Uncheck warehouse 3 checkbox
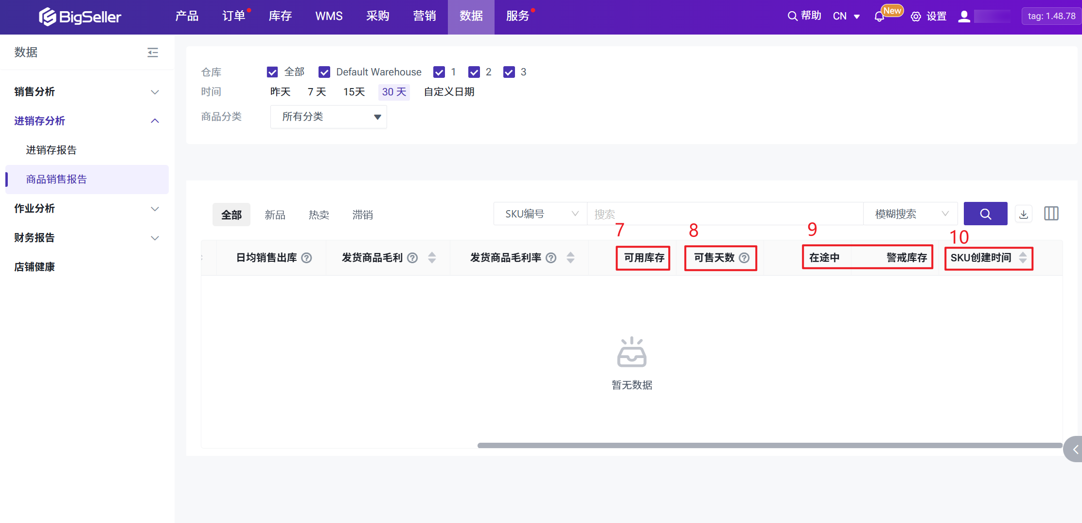Viewport: 1082px width, 523px height. [509, 72]
